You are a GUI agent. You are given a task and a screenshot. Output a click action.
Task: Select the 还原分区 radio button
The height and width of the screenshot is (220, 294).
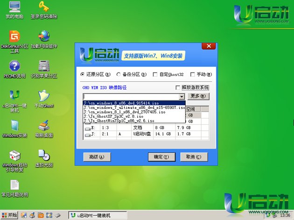click(83, 74)
